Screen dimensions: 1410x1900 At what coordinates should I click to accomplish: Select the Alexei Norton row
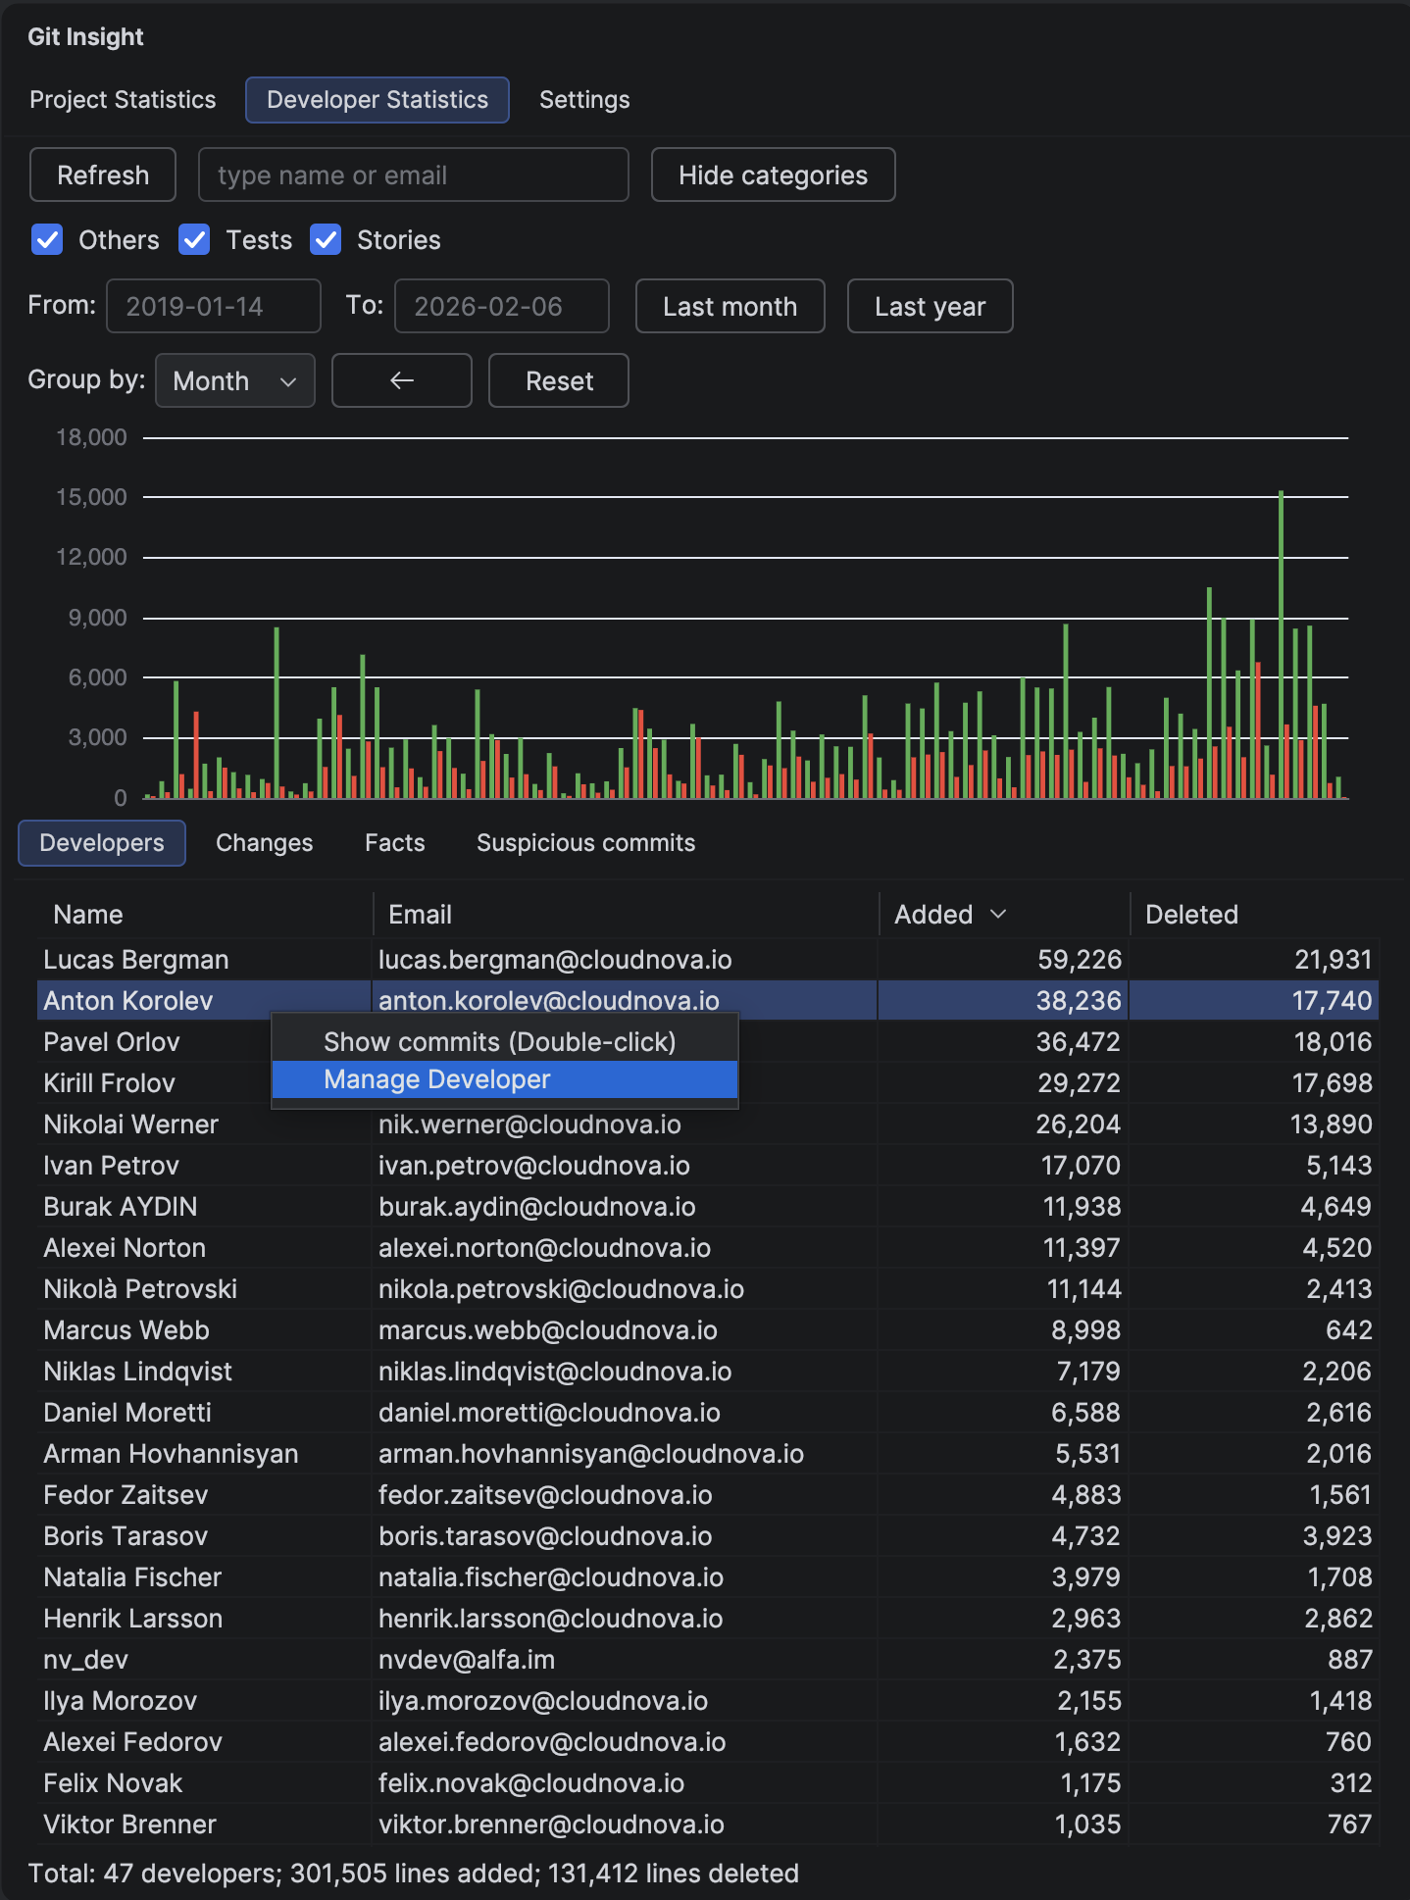[708, 1247]
